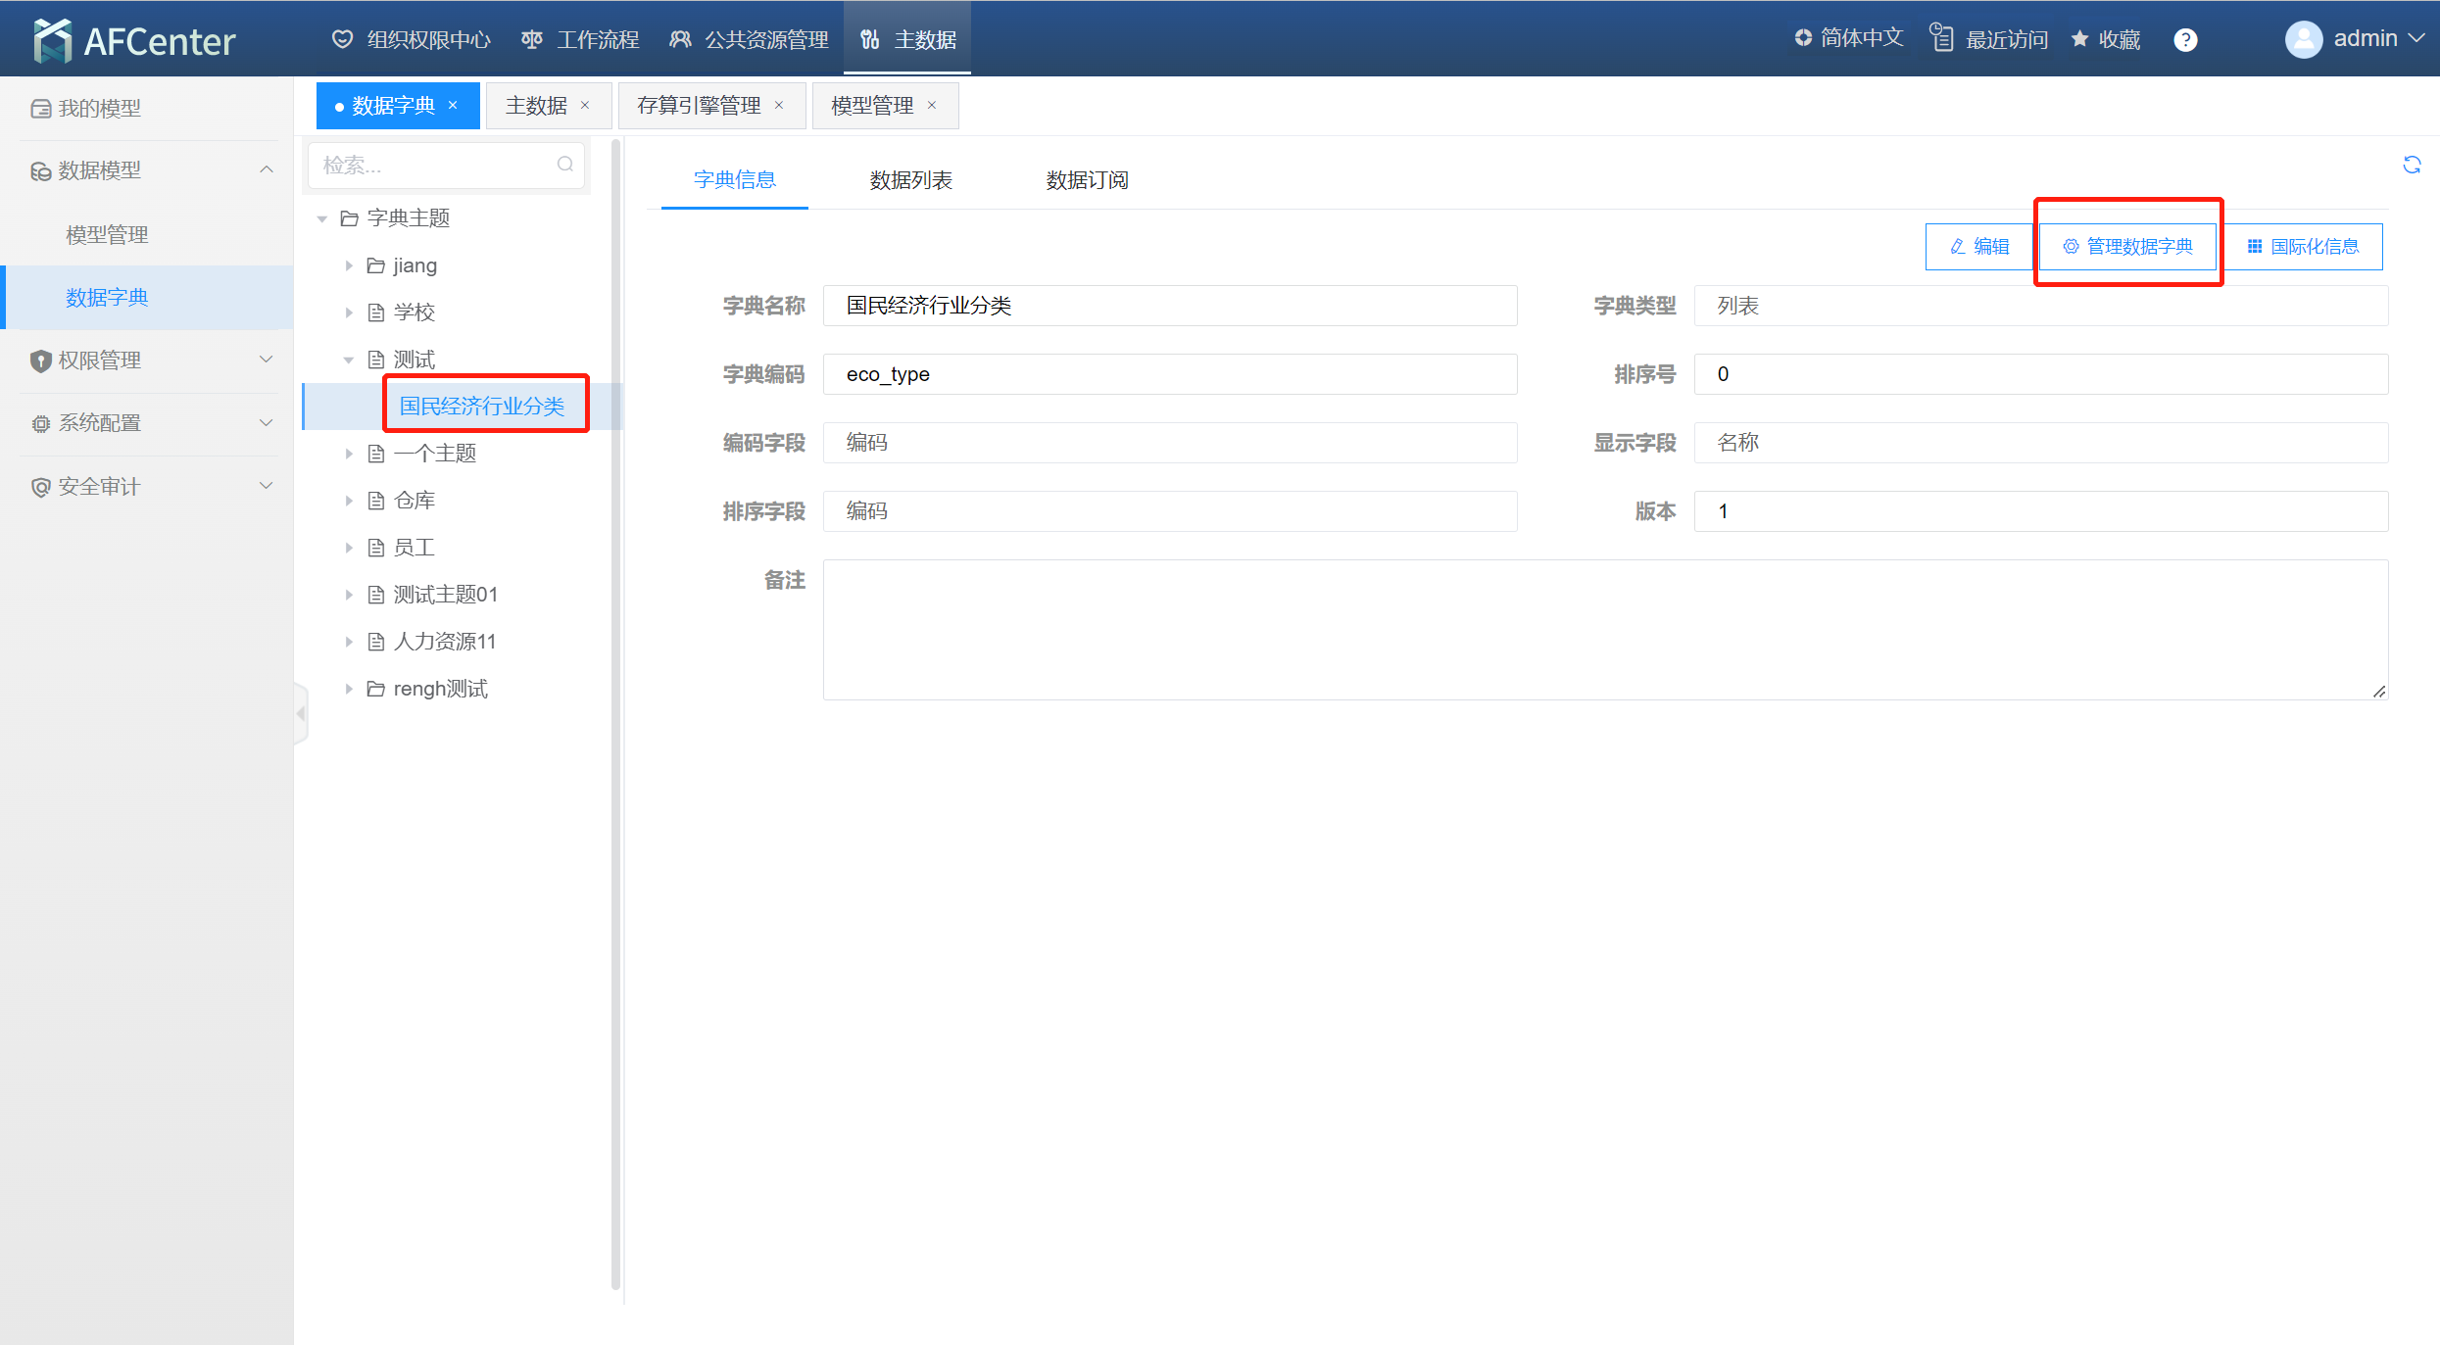Click the 管理数据字典 button

2127,246
